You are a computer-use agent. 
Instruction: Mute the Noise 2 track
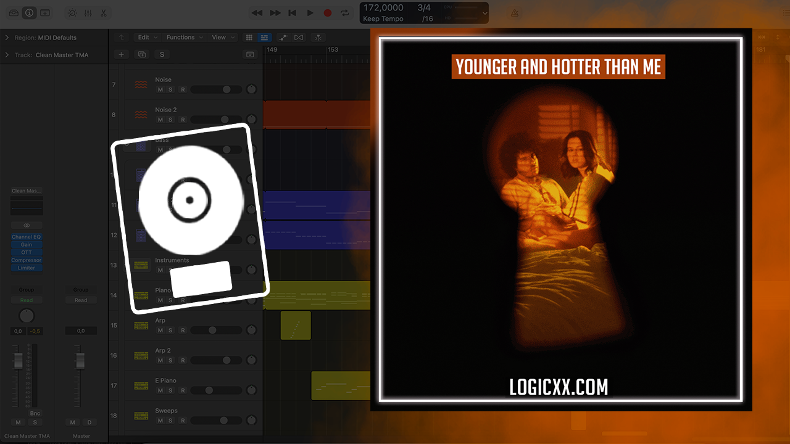point(160,120)
